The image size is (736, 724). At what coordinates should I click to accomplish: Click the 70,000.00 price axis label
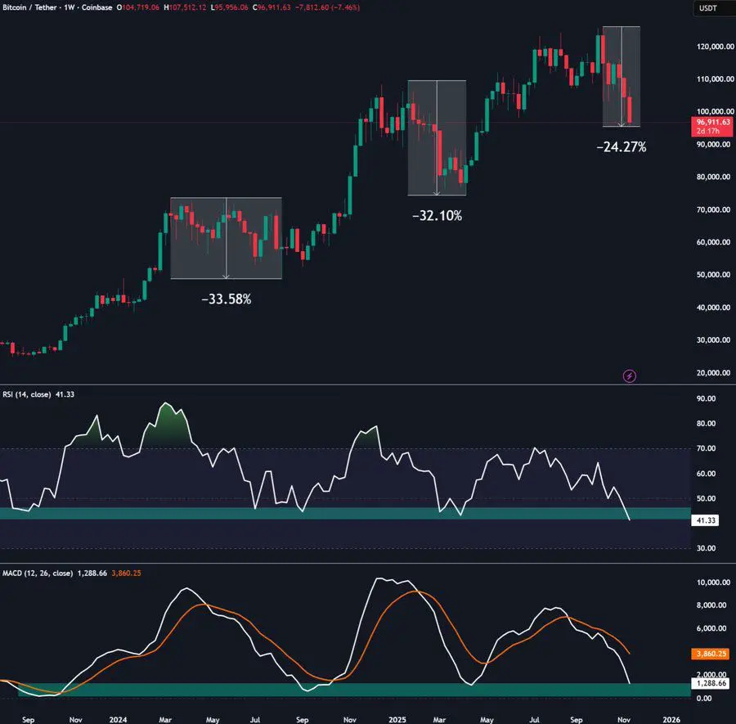(x=713, y=209)
